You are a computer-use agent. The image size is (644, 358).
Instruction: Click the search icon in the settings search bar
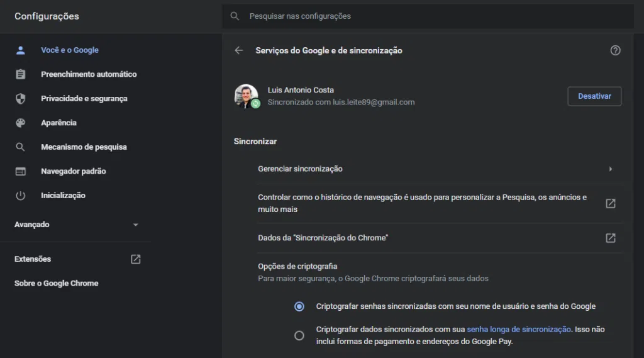(235, 16)
